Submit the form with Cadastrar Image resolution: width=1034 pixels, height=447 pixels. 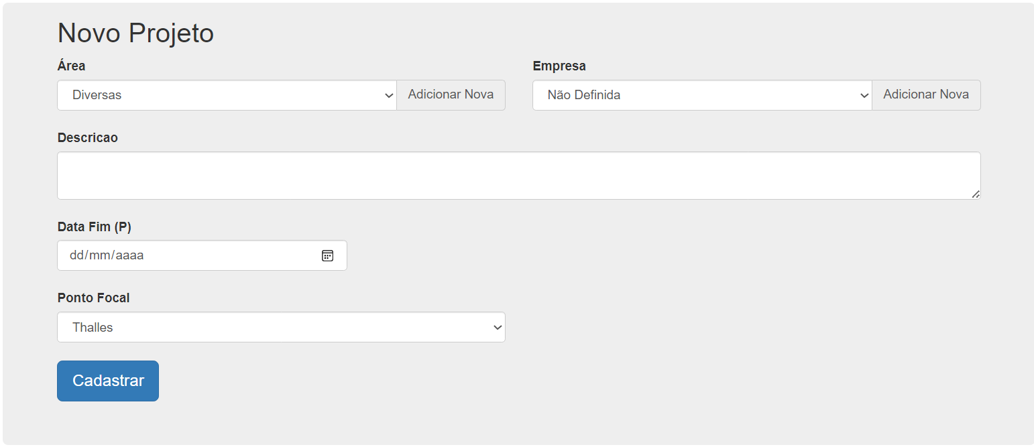tap(108, 381)
